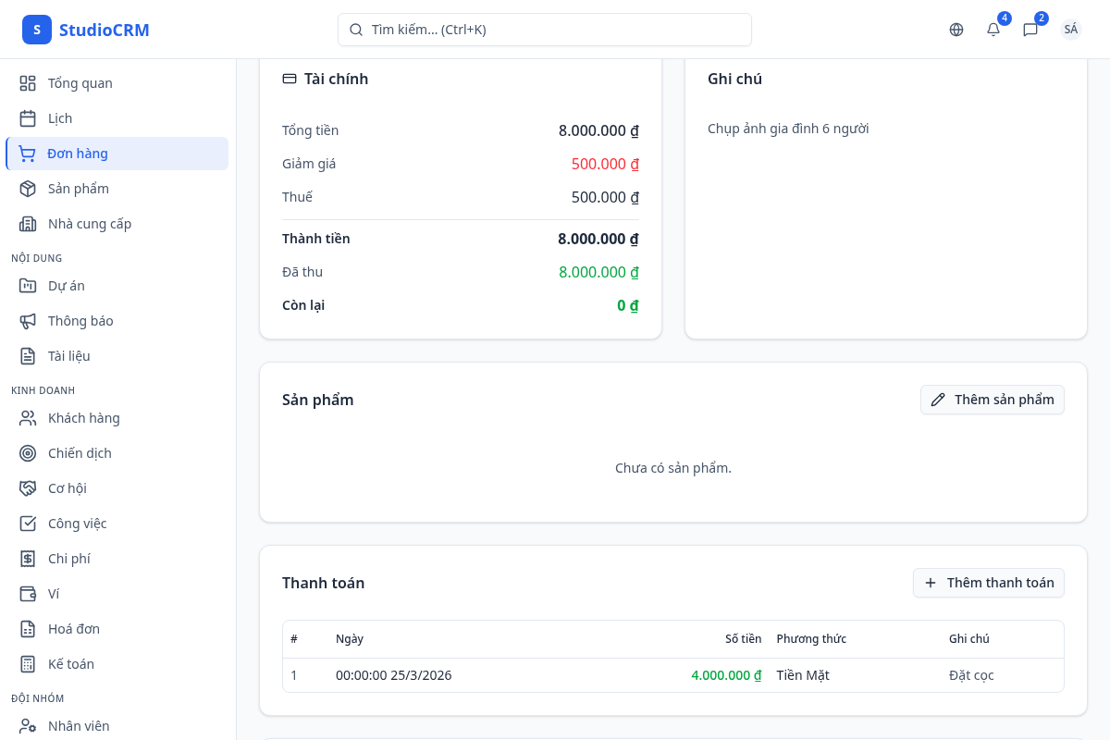Go to Sản phẩm in sidebar
This screenshot has height=740, width=1110.
coord(79,189)
